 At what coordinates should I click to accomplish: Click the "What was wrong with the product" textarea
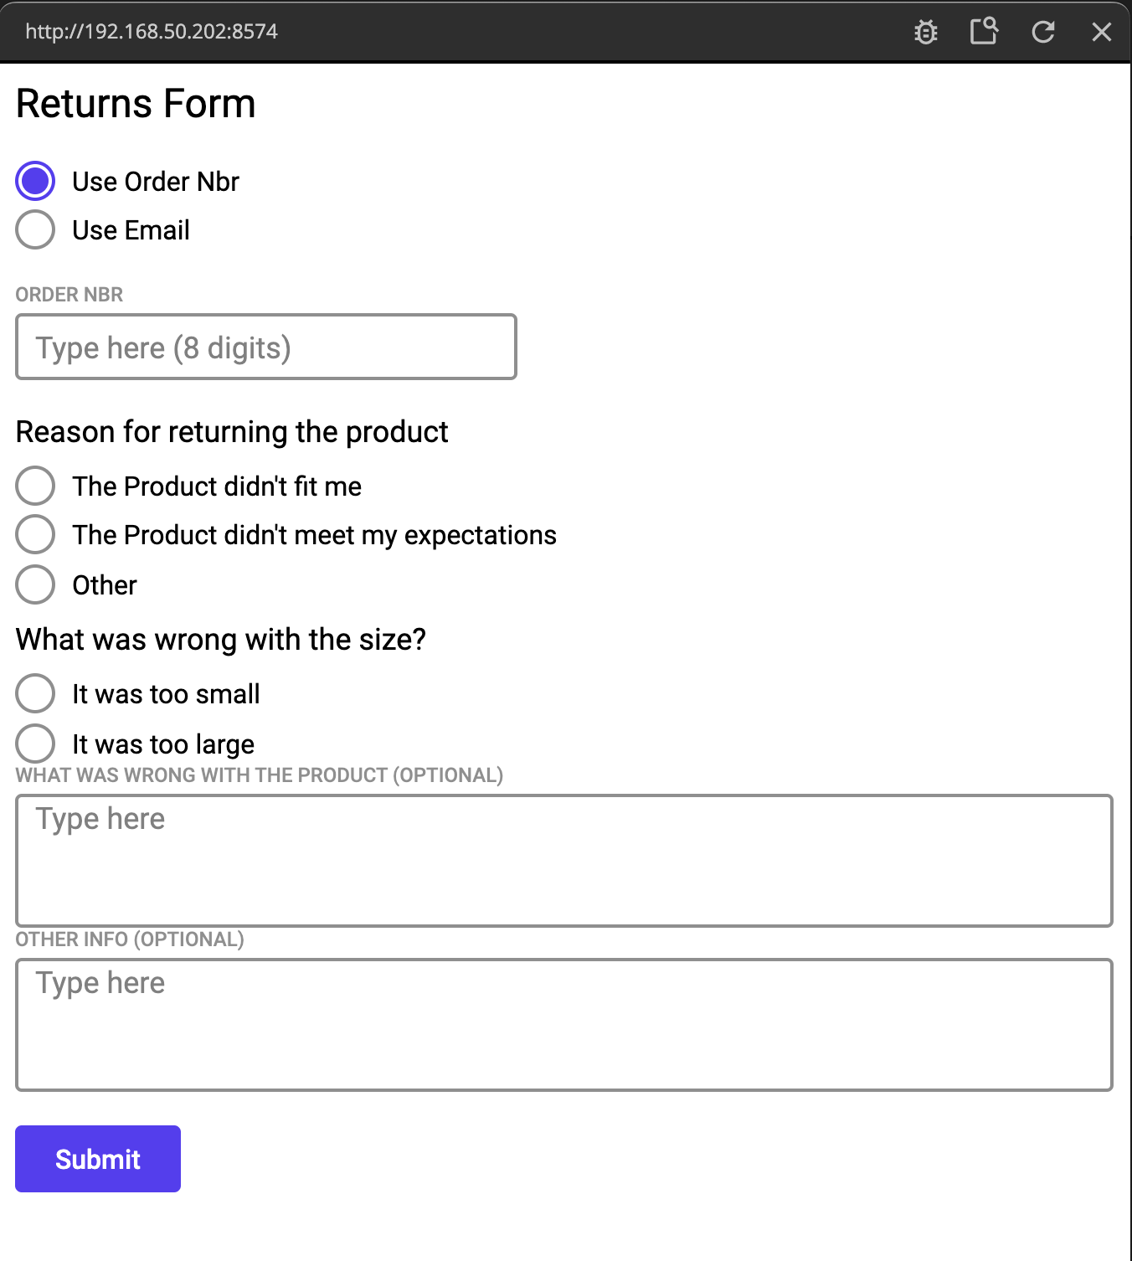563,860
